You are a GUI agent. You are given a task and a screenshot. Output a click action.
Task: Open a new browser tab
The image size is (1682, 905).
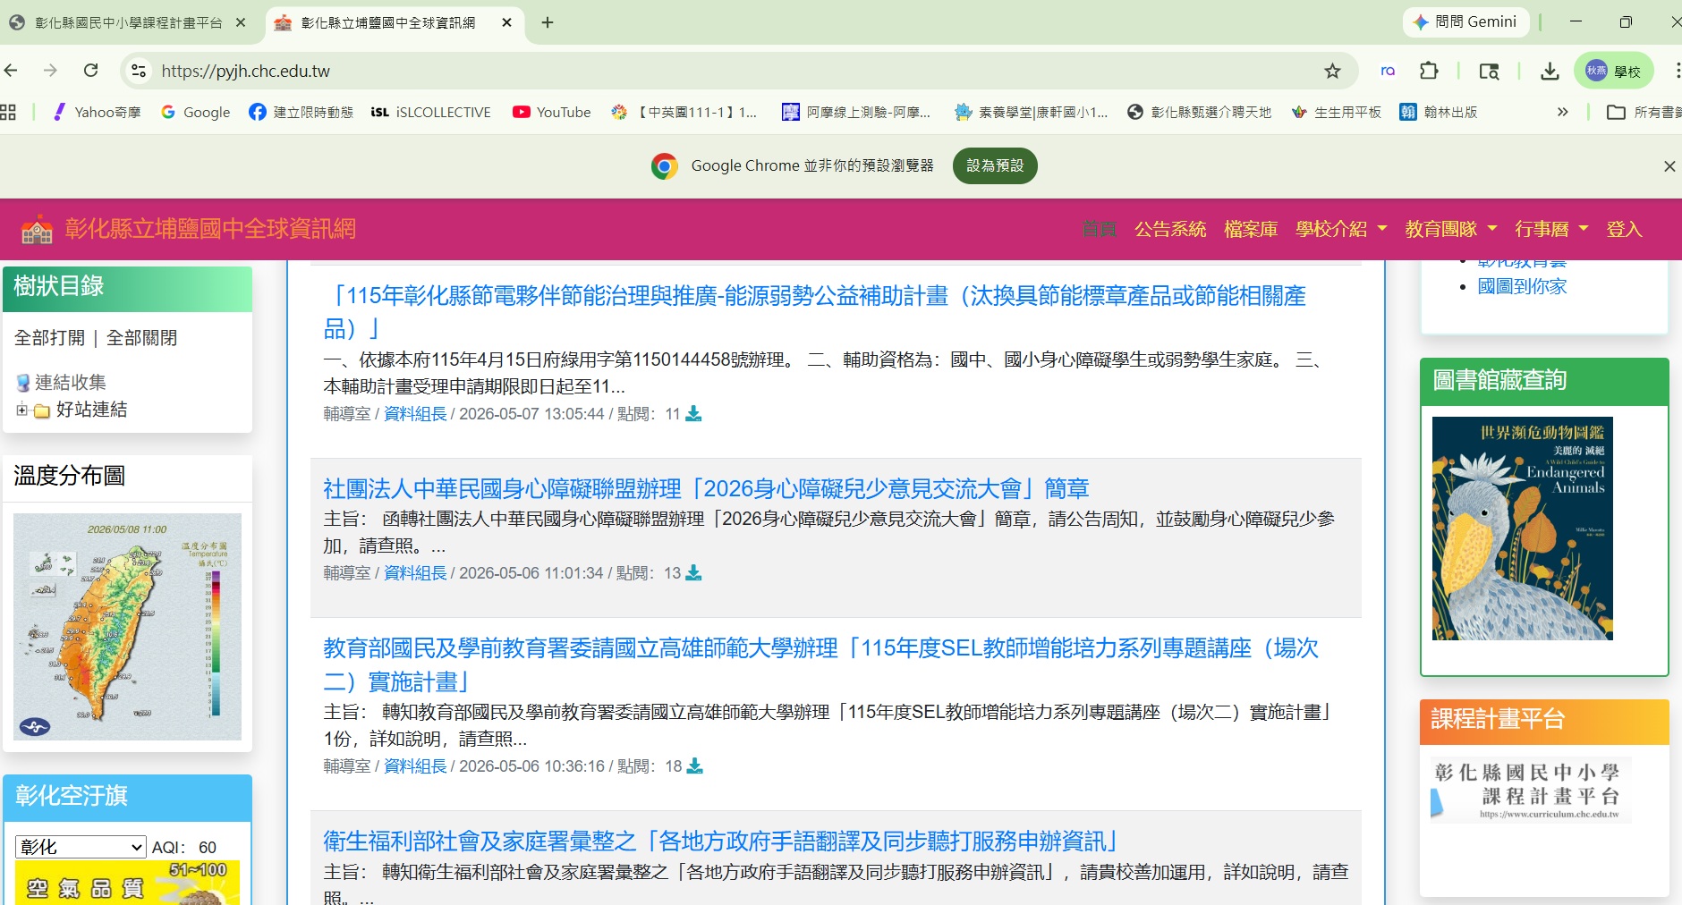(548, 22)
